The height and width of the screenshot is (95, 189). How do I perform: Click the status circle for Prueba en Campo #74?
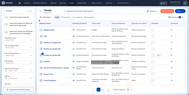(41, 49)
